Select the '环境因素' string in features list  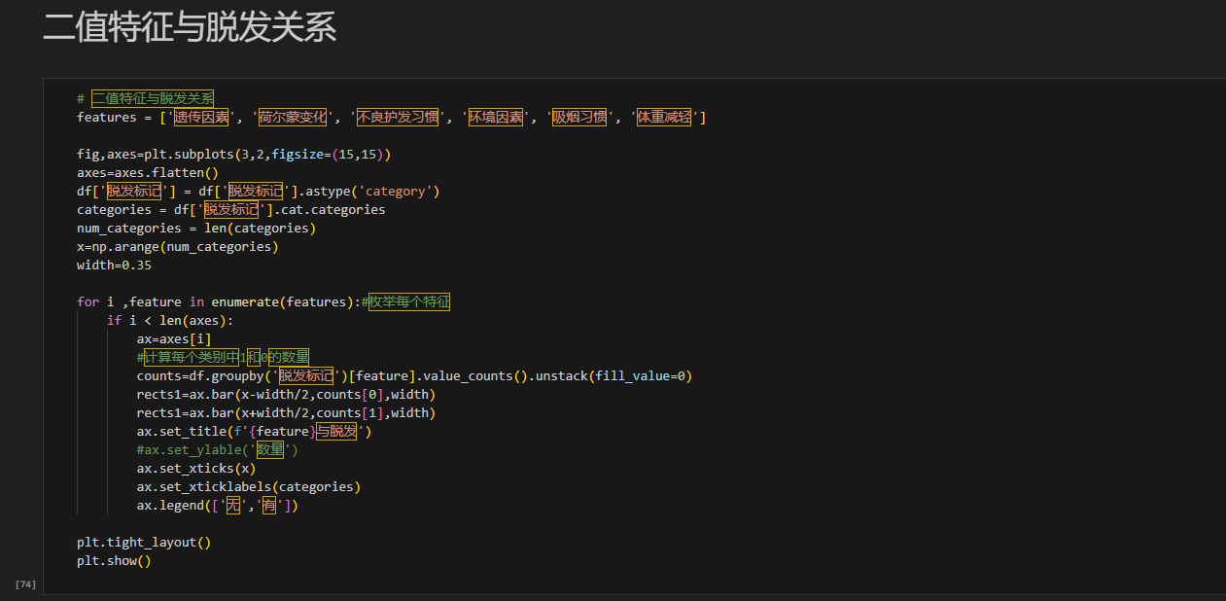pyautogui.click(x=496, y=117)
